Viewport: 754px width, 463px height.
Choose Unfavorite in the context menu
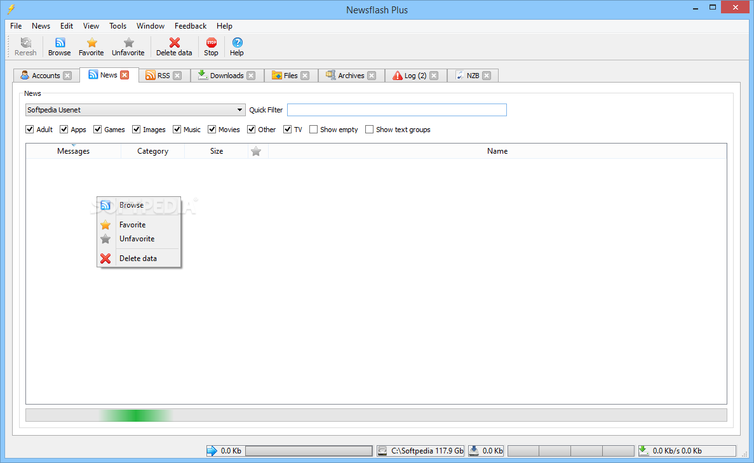point(138,238)
